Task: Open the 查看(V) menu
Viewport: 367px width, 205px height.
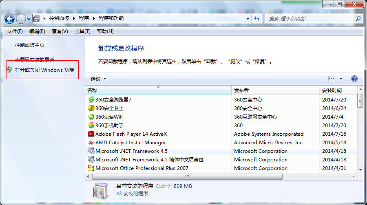Action: 60,31
